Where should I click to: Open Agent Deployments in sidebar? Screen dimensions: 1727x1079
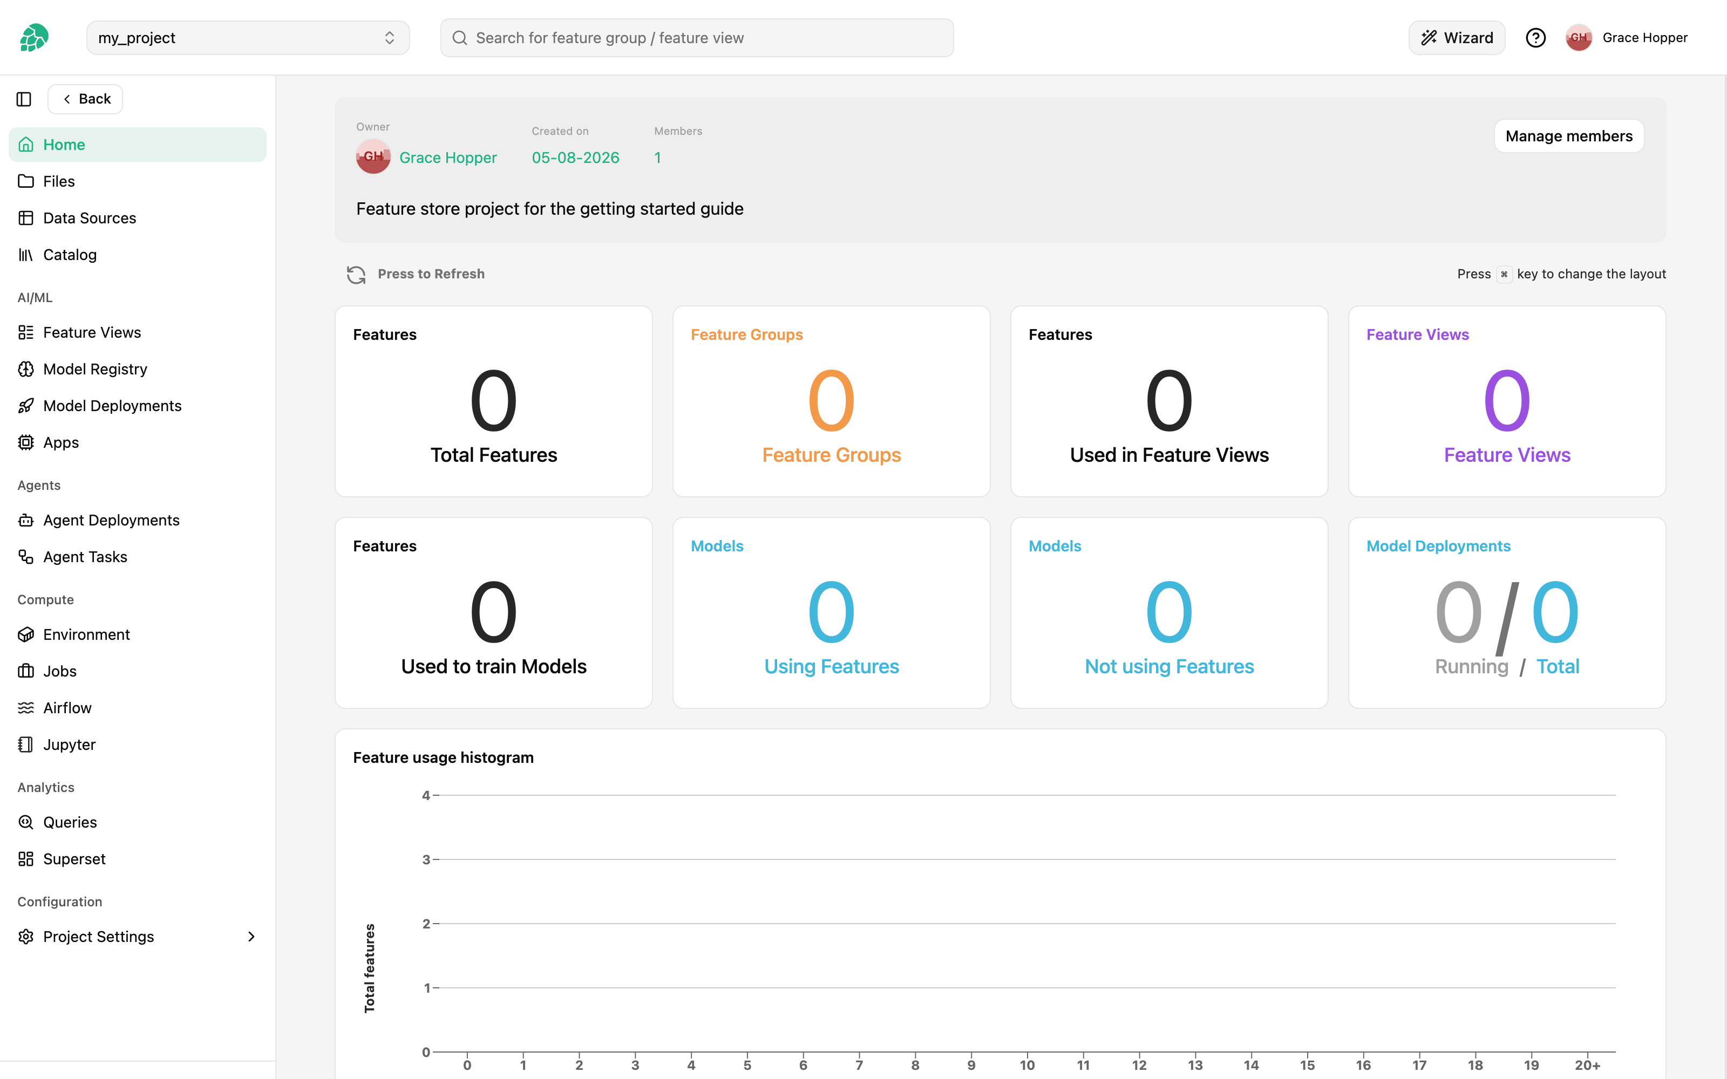coord(137,520)
